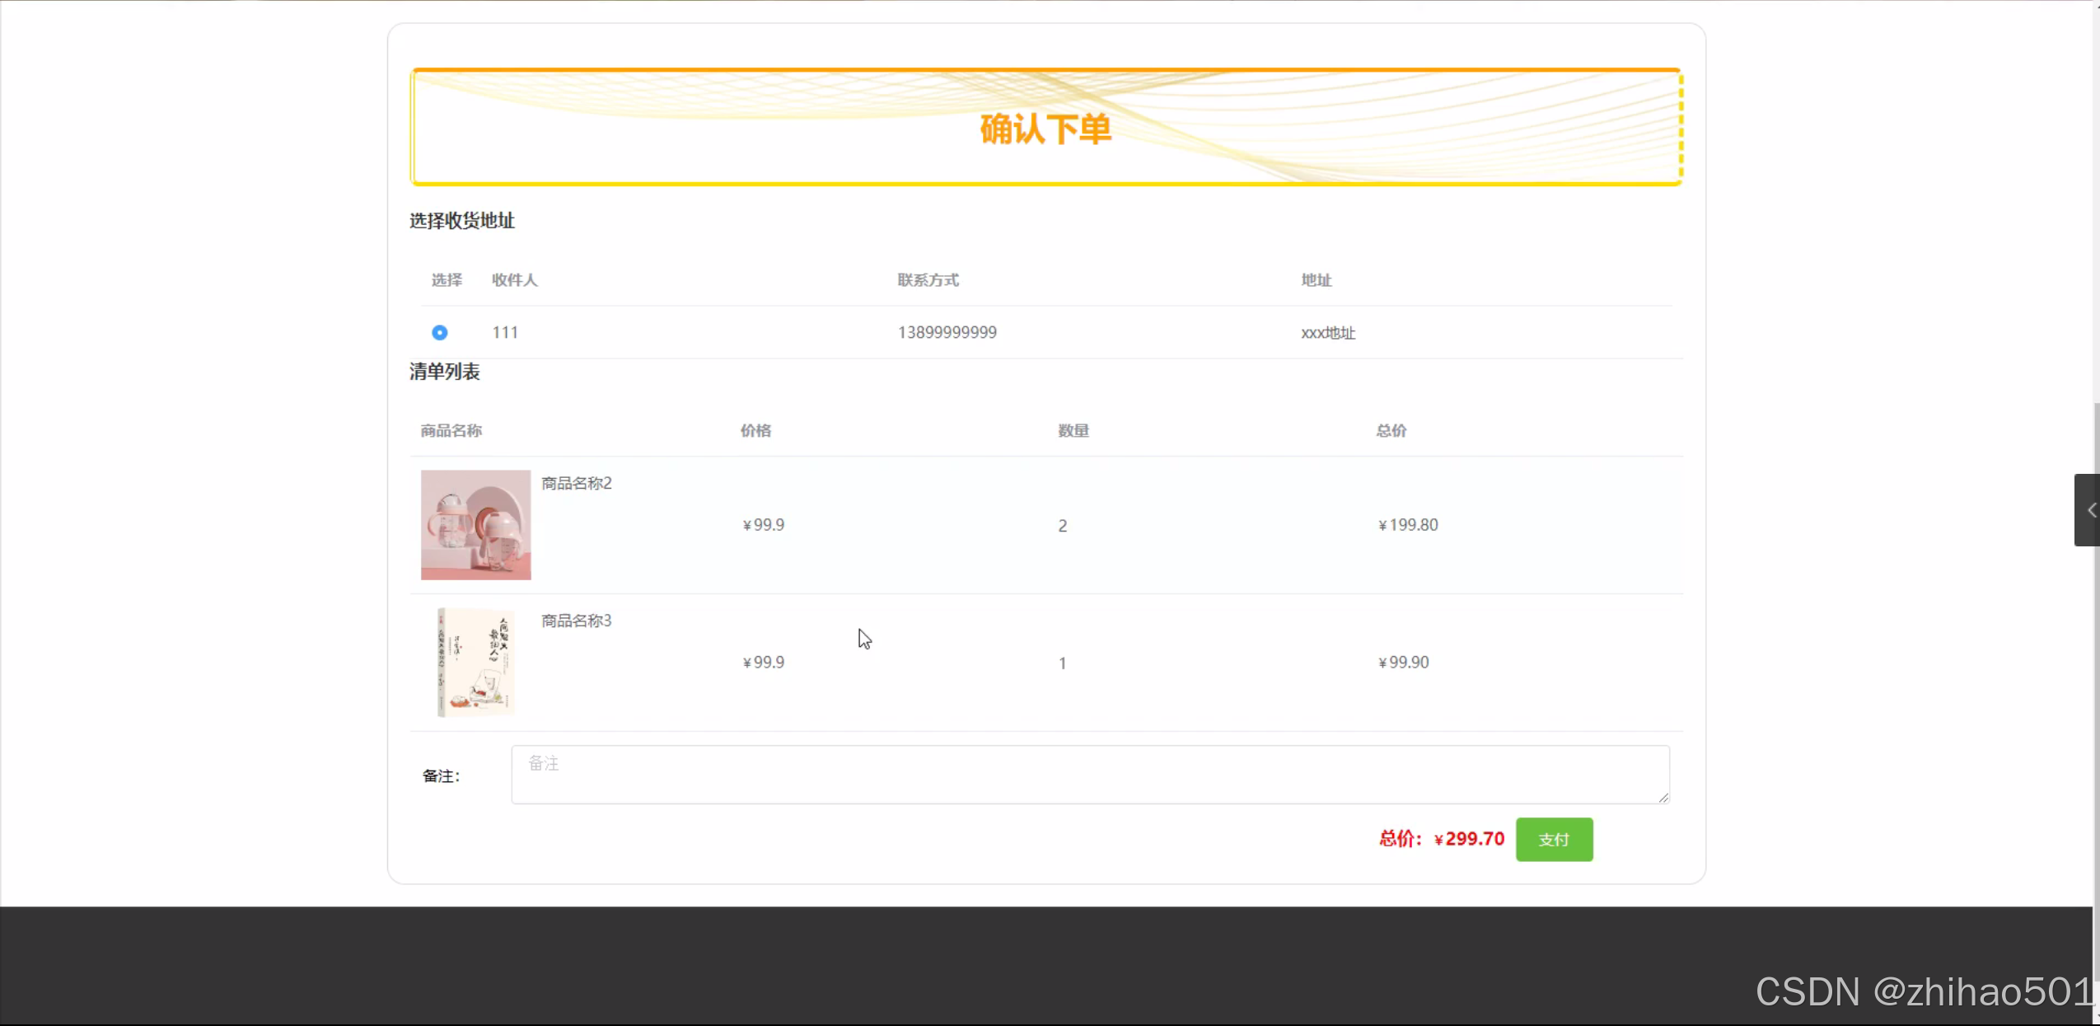This screenshot has height=1026, width=2100.
Task: Click the 数量 column header
Action: click(1073, 430)
